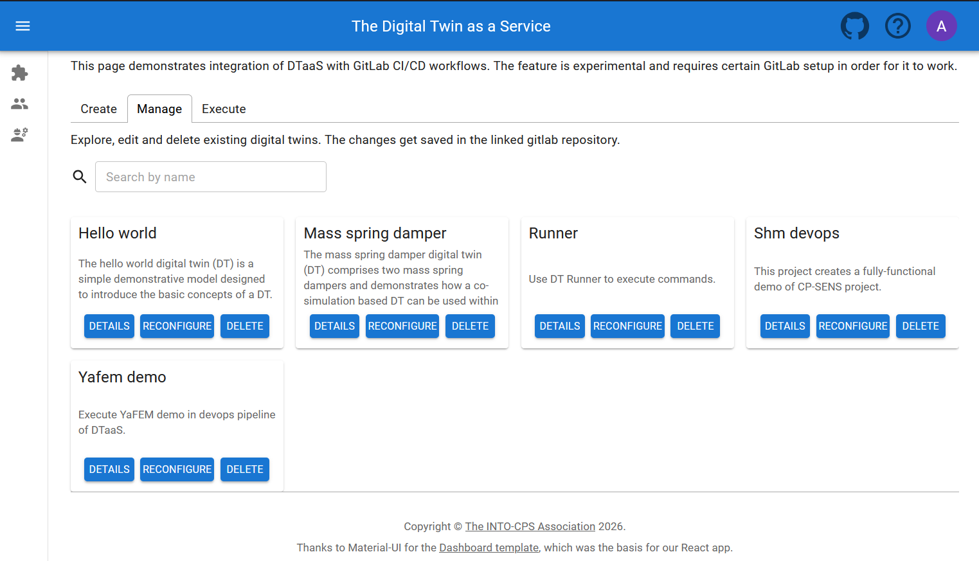Select the Manage tab
Screen dimensions: 979x561
coord(159,109)
